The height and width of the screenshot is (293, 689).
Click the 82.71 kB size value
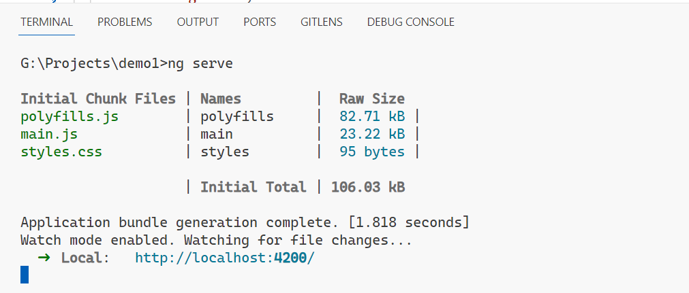[372, 117]
